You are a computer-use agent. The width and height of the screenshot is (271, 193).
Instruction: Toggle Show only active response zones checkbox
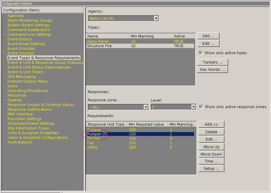pos(201,107)
